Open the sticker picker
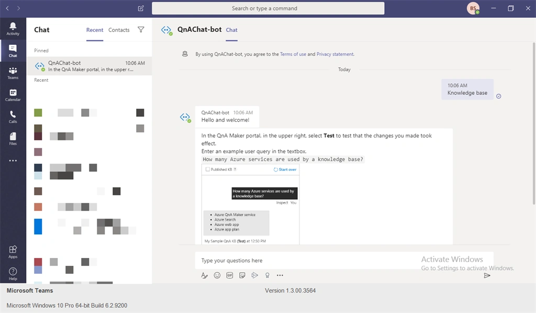Screen dimensions: 536x313 click(242, 275)
